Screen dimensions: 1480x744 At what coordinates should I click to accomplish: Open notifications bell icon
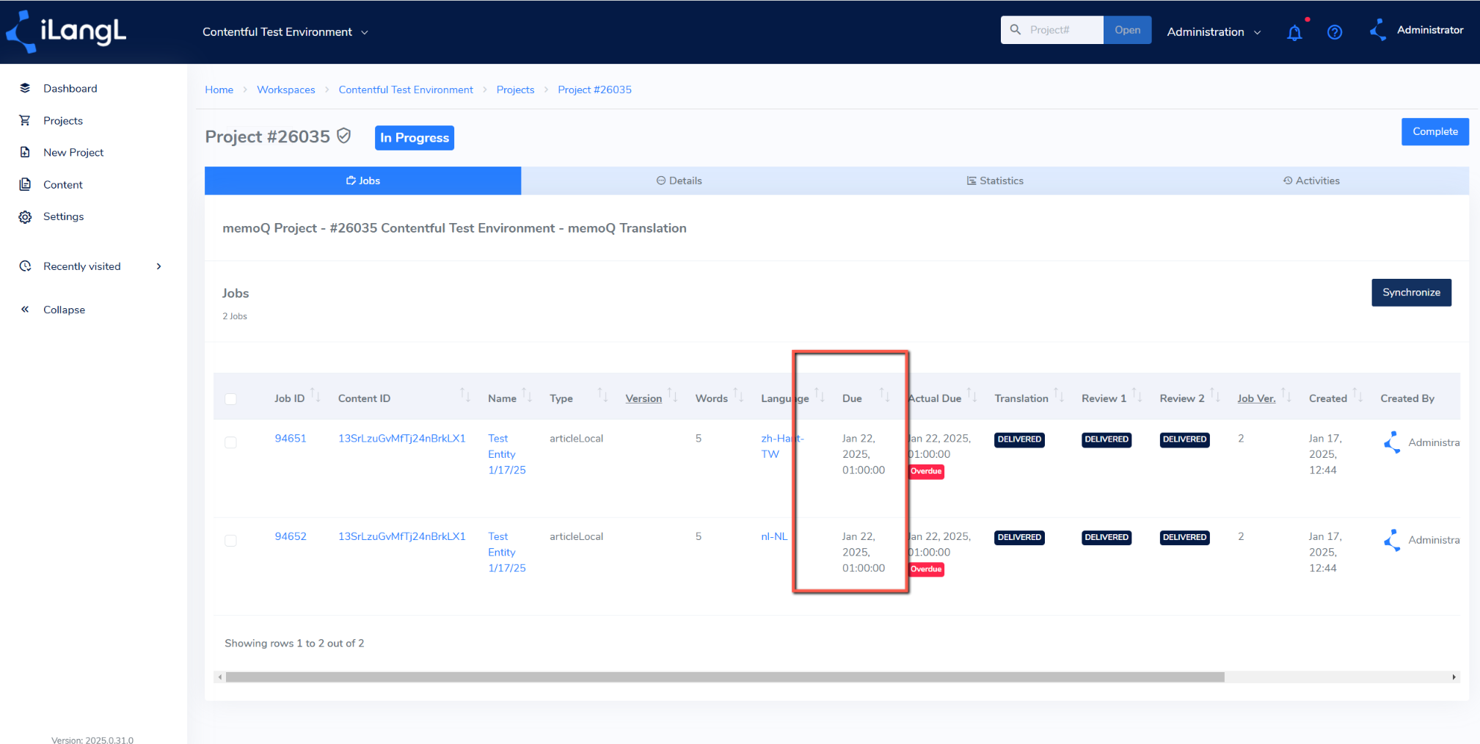pos(1294,32)
